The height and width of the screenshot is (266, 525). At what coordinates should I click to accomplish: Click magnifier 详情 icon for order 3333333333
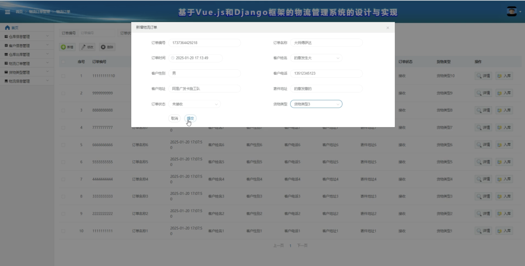point(479,196)
